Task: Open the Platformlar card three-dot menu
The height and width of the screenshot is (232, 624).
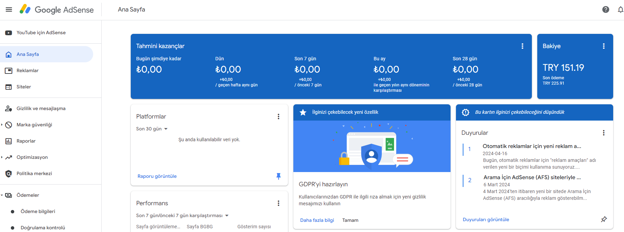Action: (x=278, y=117)
